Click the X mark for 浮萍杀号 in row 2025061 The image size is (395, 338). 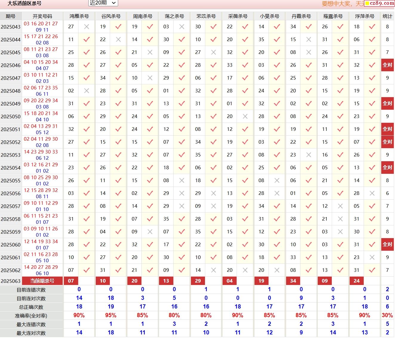pyautogui.click(x=372, y=257)
